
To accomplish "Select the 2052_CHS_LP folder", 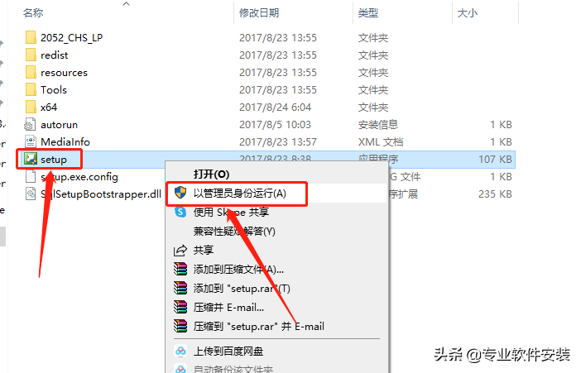I will (x=71, y=37).
